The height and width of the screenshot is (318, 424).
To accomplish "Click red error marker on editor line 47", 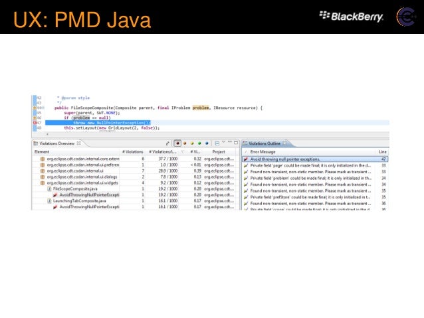I will (x=35, y=123).
